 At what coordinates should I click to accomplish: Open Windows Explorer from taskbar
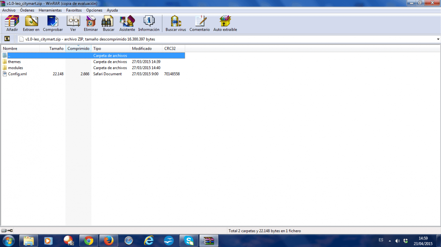coord(28,241)
